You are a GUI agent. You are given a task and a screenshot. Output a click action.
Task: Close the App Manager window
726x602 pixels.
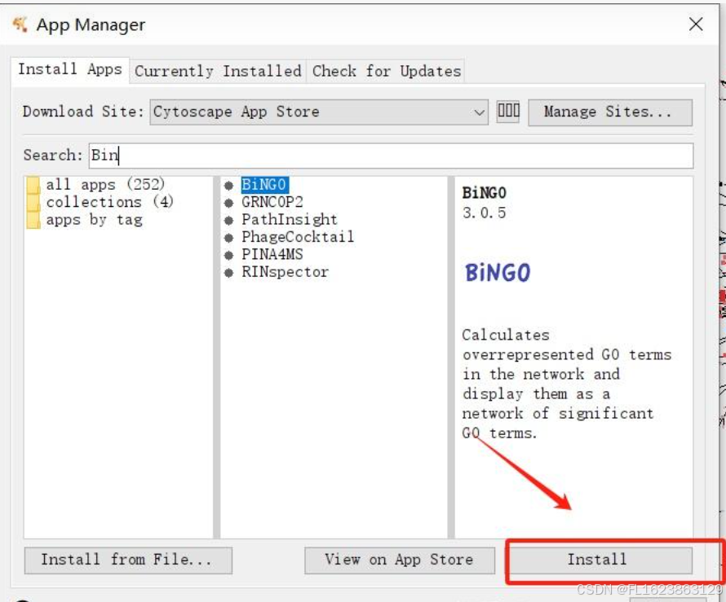coord(696,24)
